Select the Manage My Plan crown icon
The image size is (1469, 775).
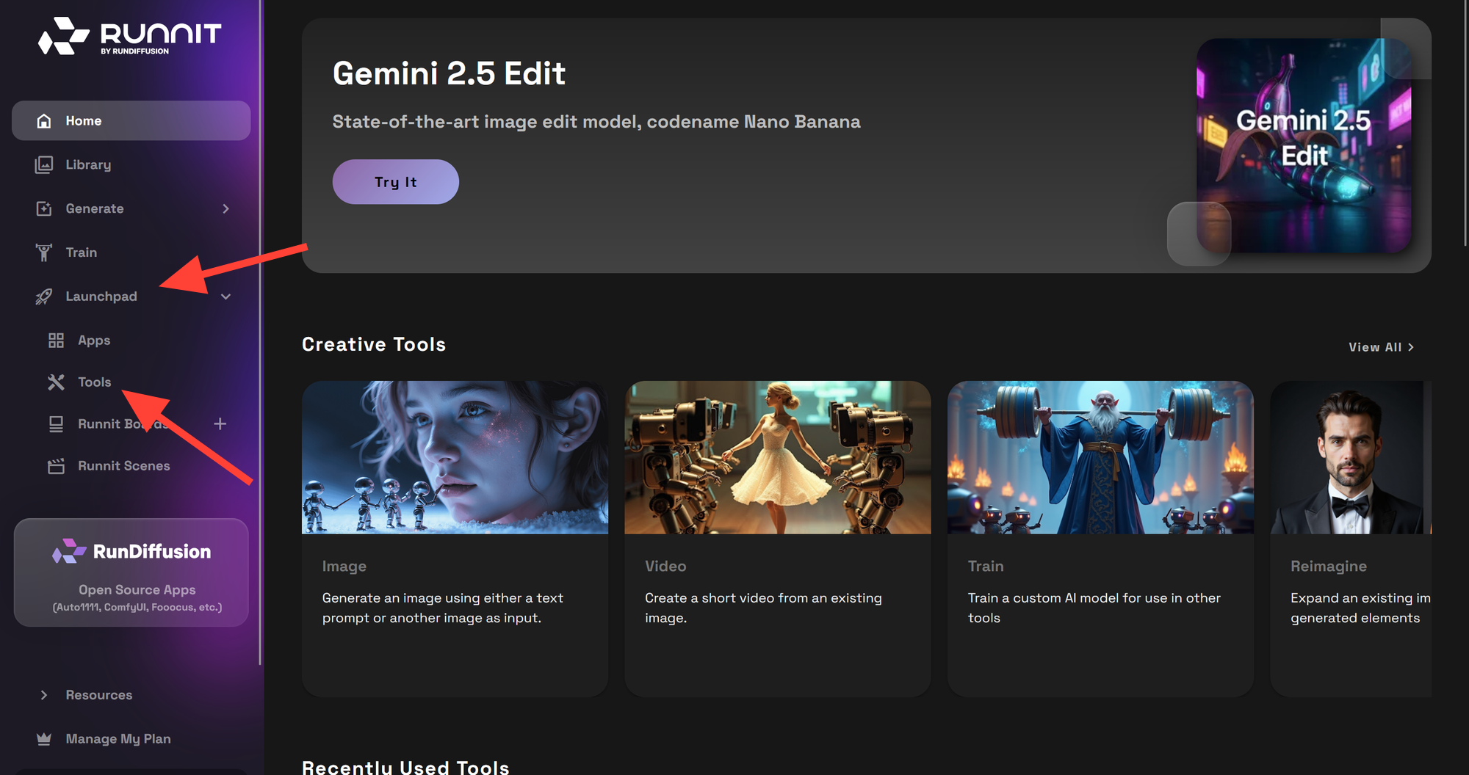44,738
